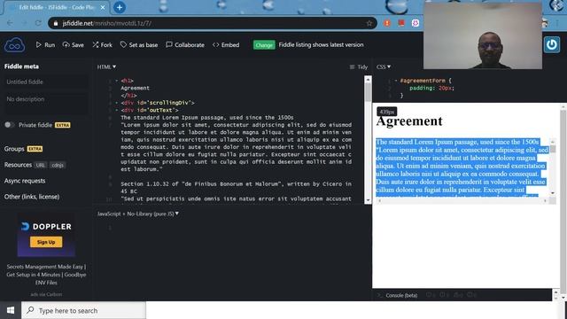Run the fiddle with the Run button
567x319 pixels.
point(45,45)
